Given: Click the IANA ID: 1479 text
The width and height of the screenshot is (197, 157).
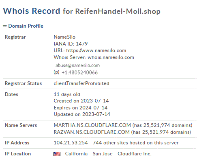Looking at the screenshot, I should (x=71, y=44).
